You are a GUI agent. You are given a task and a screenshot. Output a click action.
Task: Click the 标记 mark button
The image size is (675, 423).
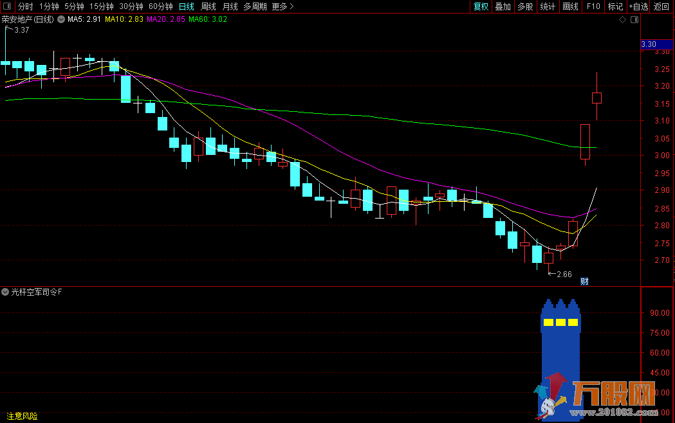tap(615, 6)
